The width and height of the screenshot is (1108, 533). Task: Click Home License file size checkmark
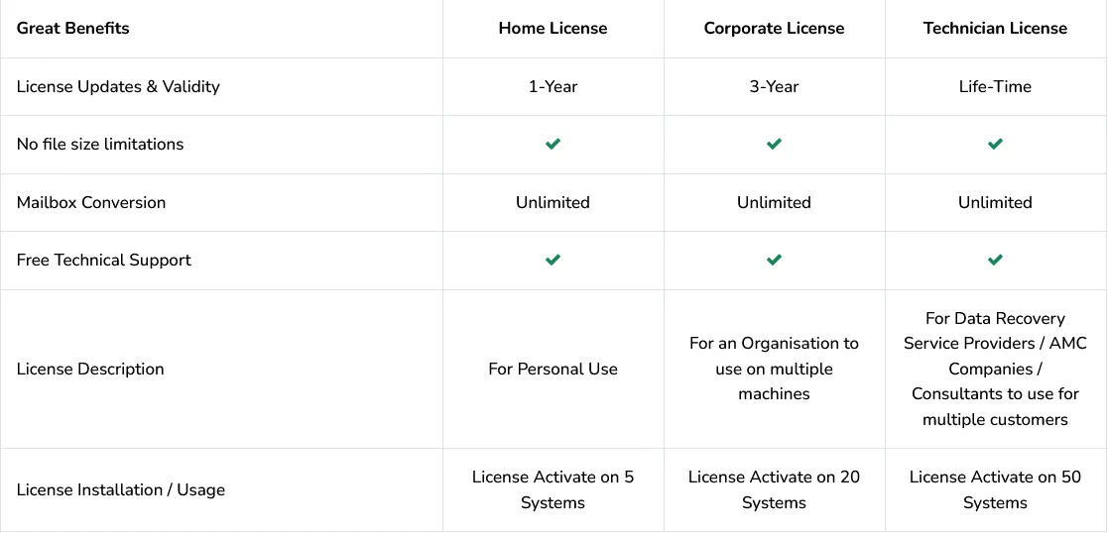tap(553, 145)
